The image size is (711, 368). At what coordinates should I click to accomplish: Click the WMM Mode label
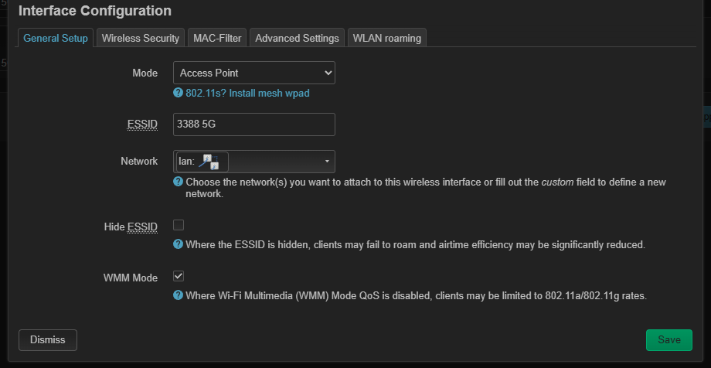(x=131, y=278)
